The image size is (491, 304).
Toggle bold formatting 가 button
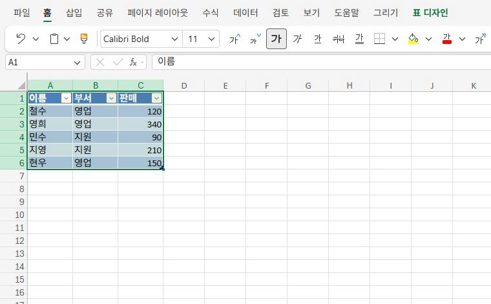pos(277,39)
